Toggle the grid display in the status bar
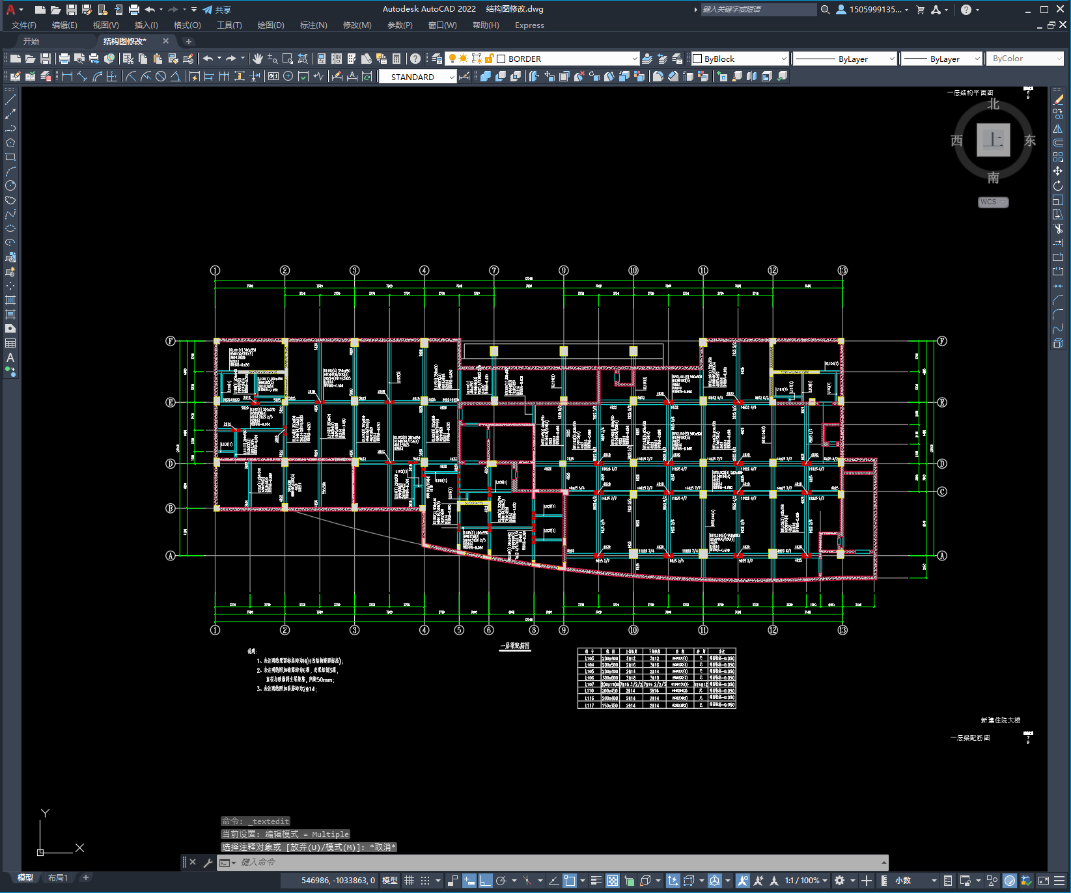This screenshot has height=893, width=1071. pos(409,881)
